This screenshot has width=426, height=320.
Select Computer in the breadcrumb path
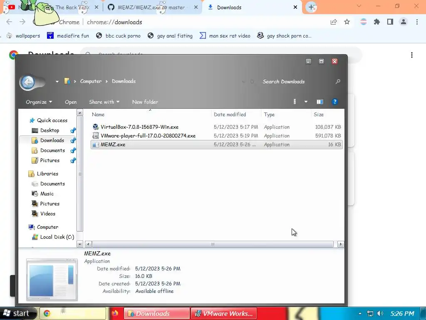(91, 81)
